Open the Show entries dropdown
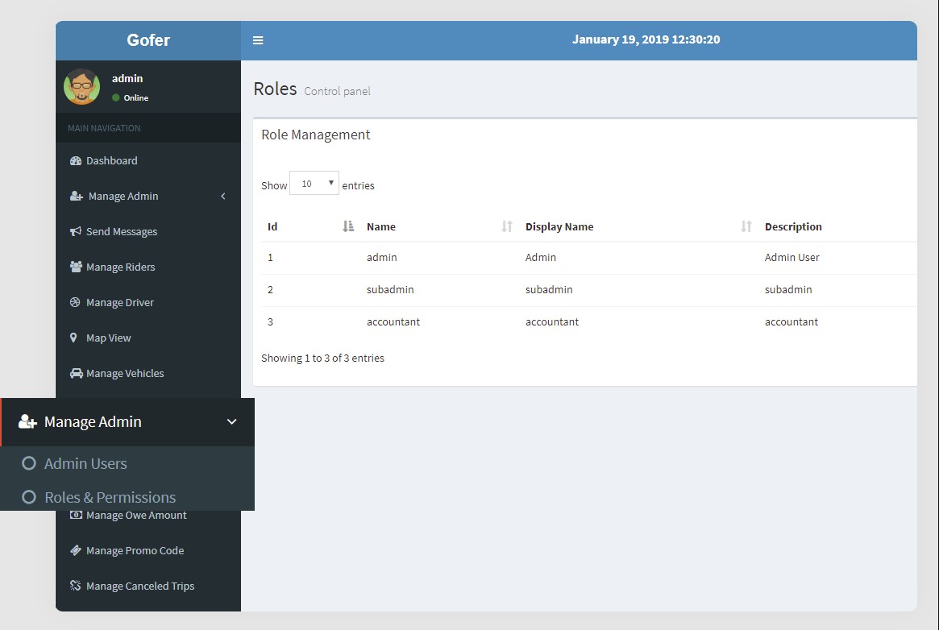 pos(314,183)
